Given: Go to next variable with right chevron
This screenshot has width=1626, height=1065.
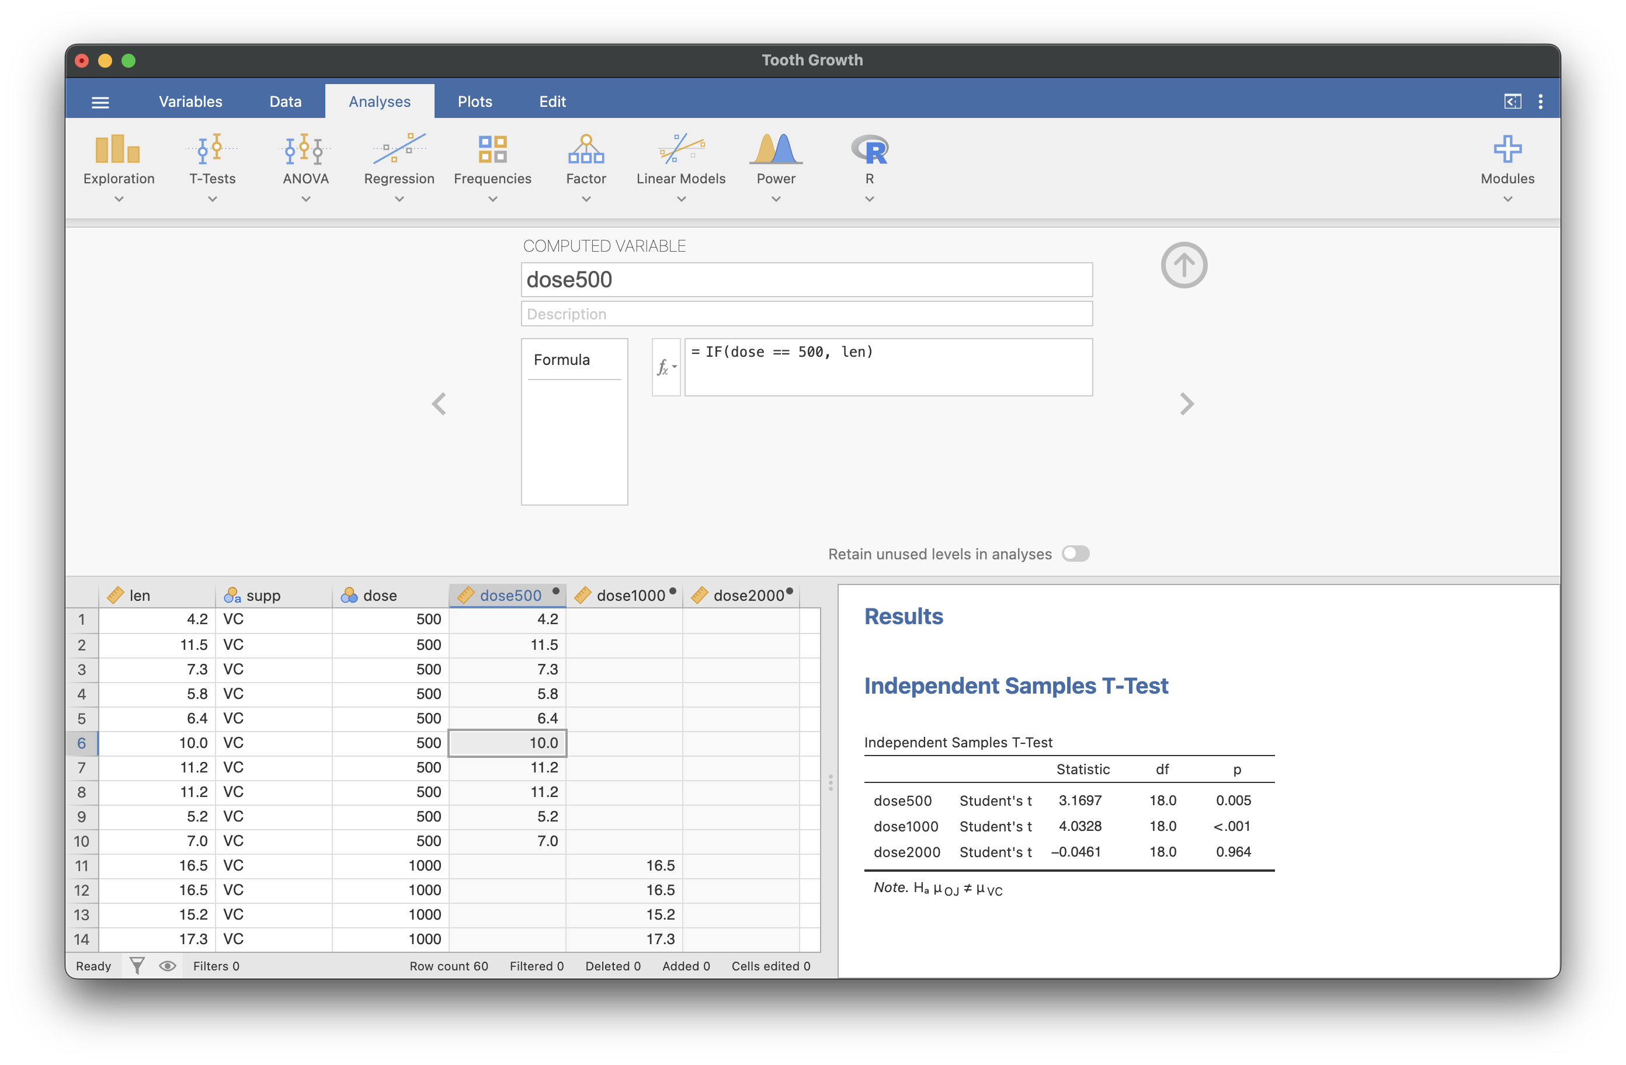Looking at the screenshot, I should point(1186,403).
